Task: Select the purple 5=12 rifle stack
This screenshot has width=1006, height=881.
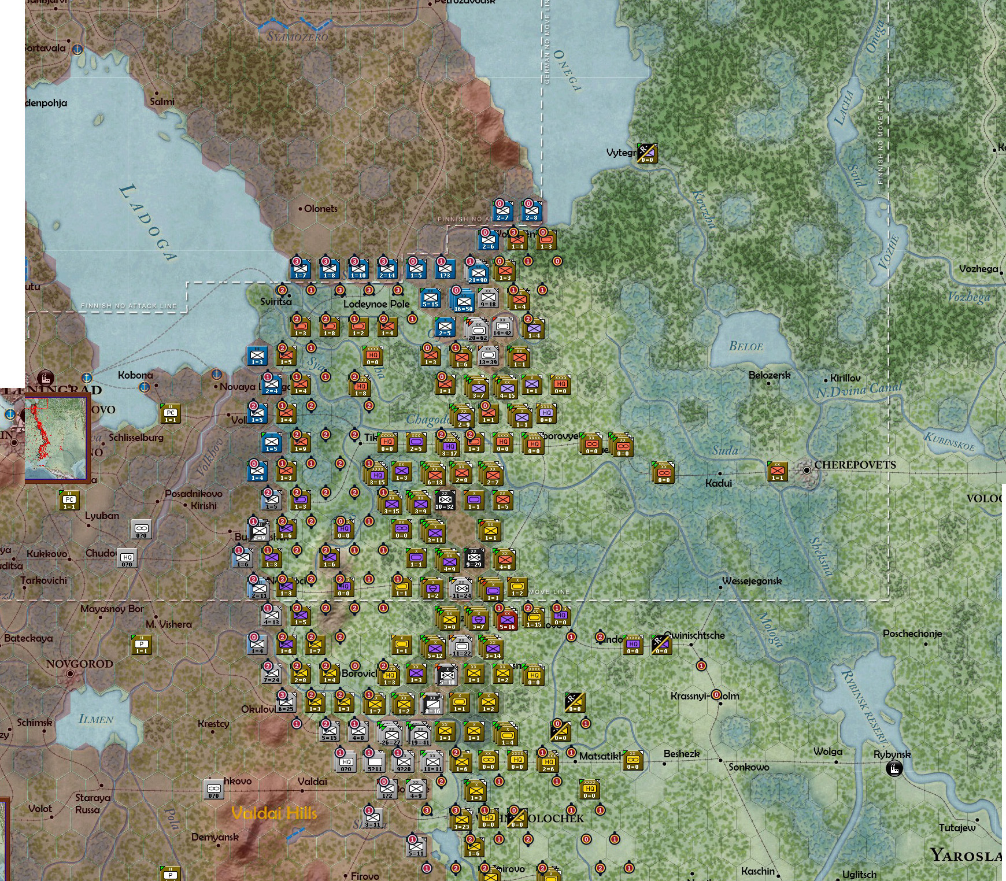Action: 434,647
